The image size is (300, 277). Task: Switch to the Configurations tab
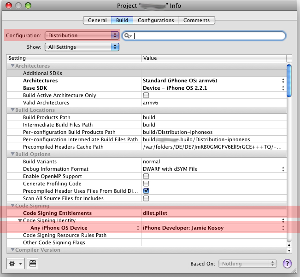coord(156,20)
